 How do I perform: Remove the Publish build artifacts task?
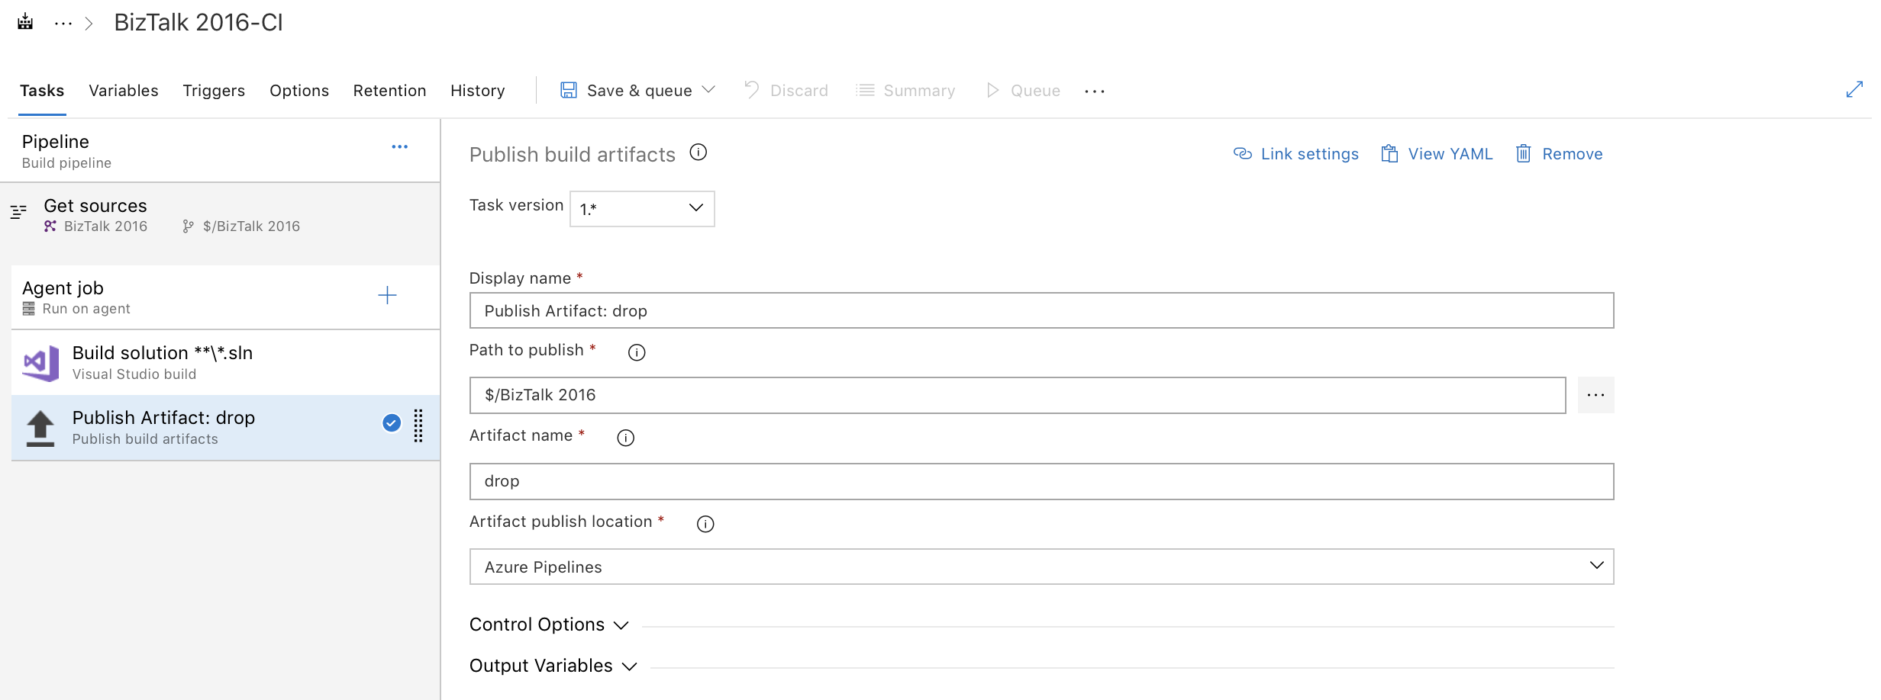click(x=1559, y=154)
